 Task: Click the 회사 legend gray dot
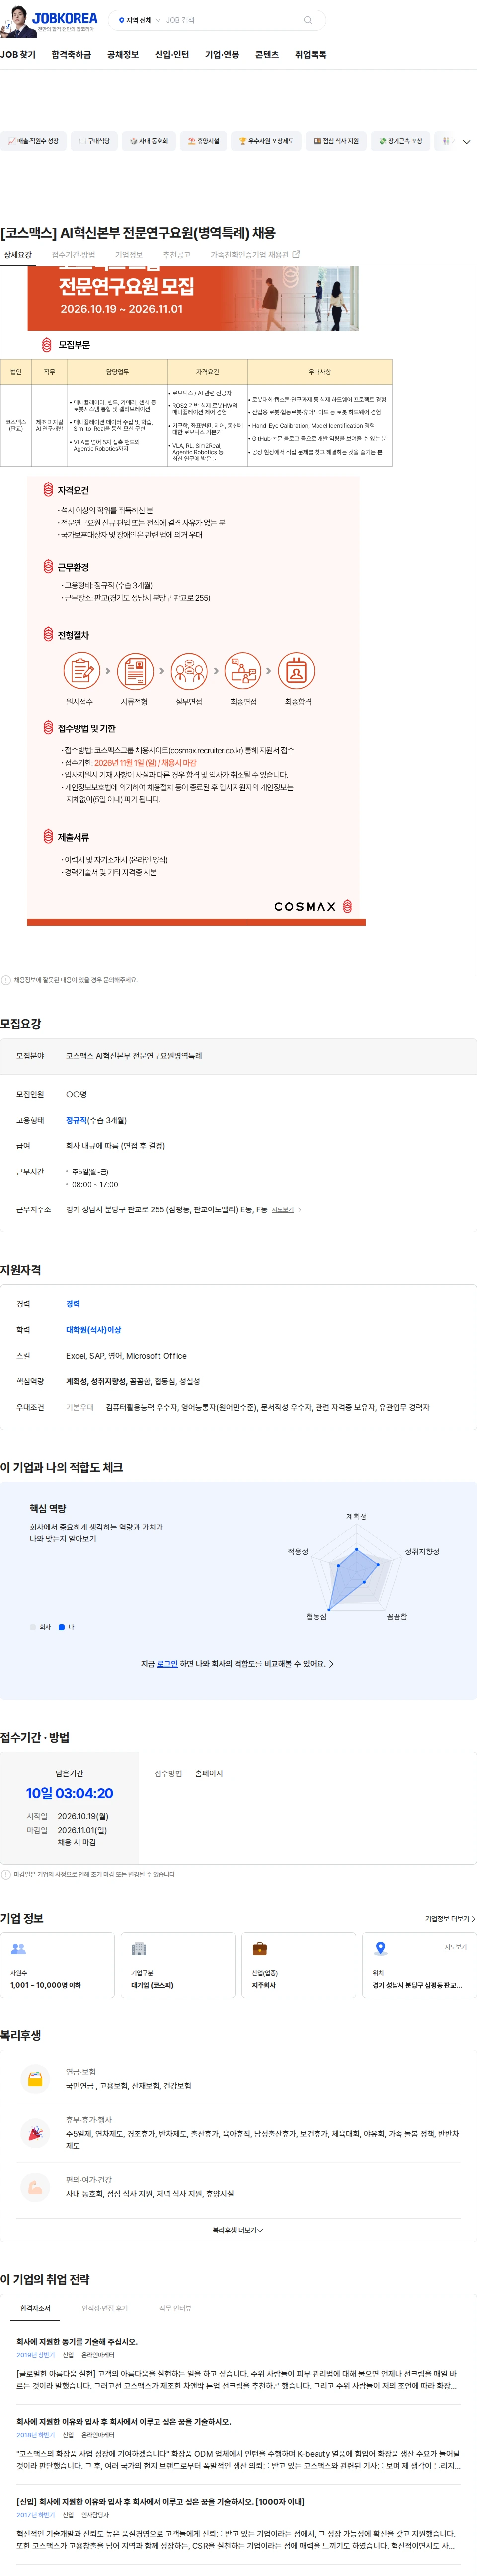[32, 1628]
